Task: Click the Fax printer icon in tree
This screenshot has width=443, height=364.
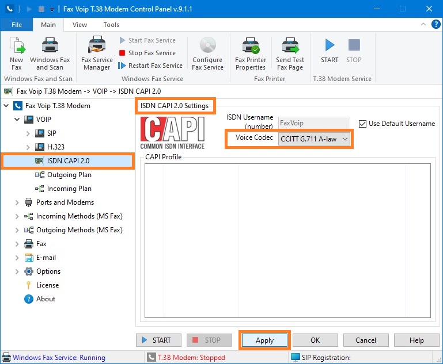Action: [29, 244]
